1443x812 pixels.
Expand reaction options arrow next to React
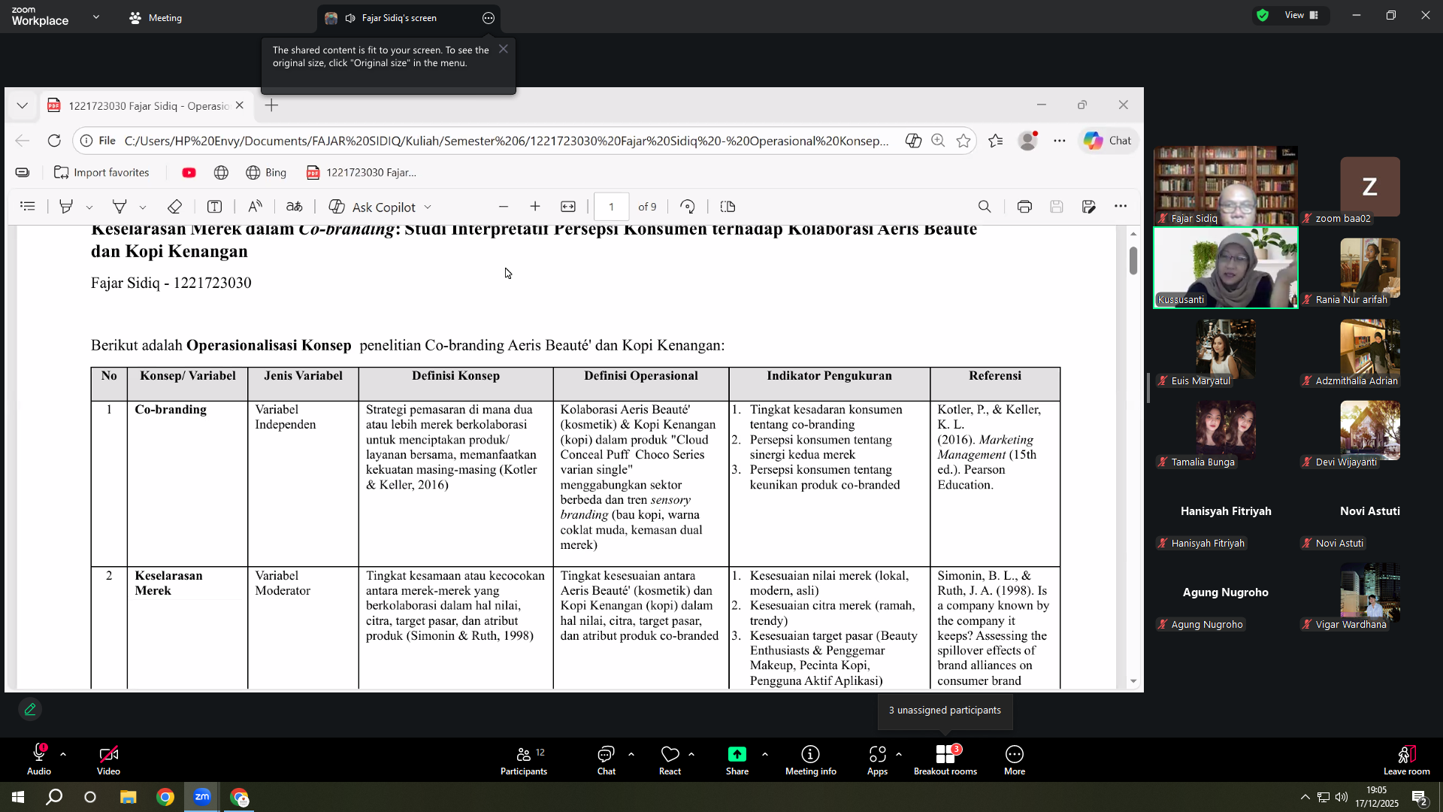(691, 754)
